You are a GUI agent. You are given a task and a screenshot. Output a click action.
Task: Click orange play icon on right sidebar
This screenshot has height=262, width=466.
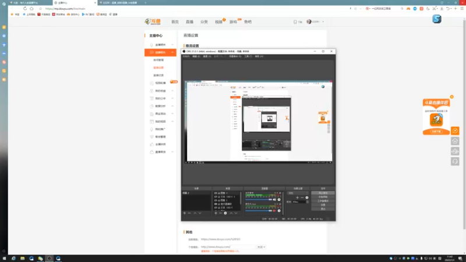(x=455, y=130)
